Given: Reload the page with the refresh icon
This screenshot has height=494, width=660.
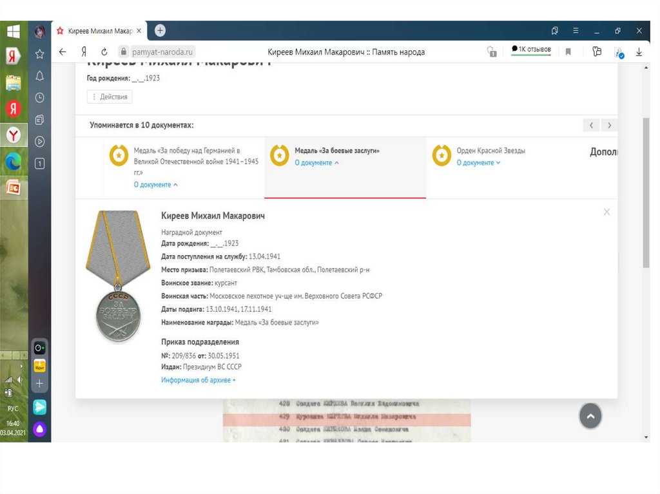Looking at the screenshot, I should (x=104, y=52).
